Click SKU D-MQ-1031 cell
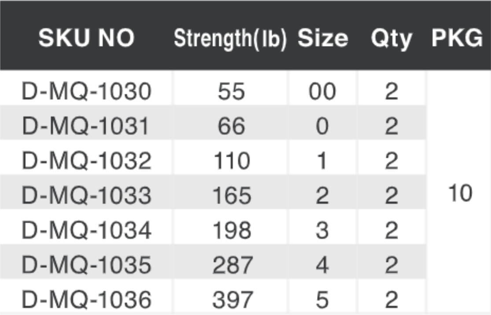The height and width of the screenshot is (315, 491). tap(86, 127)
